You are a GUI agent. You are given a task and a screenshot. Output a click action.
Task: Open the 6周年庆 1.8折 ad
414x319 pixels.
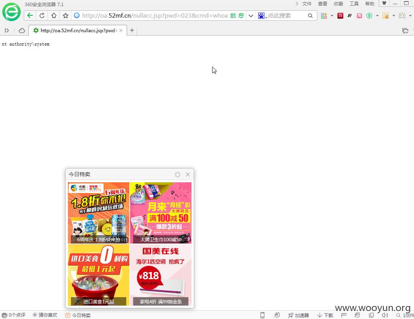[x=99, y=213]
